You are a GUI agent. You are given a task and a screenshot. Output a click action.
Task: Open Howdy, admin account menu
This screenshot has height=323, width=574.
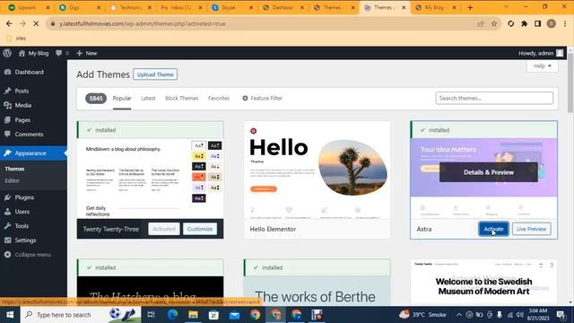(x=541, y=53)
